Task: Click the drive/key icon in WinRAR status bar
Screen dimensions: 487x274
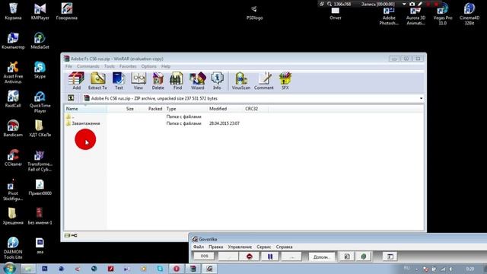Action: (x=71, y=235)
